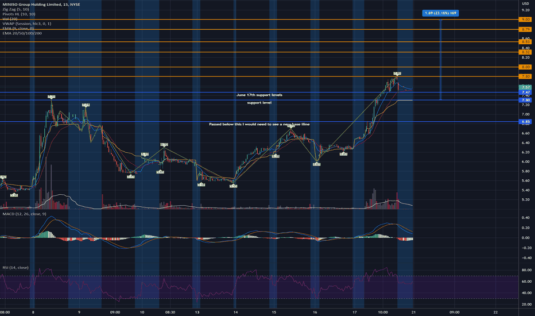
Task: Select the orange 8.53 price level label
Action: coord(525,42)
